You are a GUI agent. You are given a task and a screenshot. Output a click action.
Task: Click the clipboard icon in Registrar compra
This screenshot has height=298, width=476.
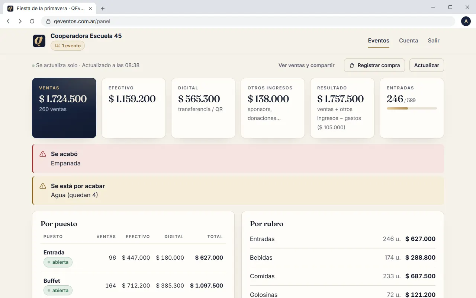352,65
